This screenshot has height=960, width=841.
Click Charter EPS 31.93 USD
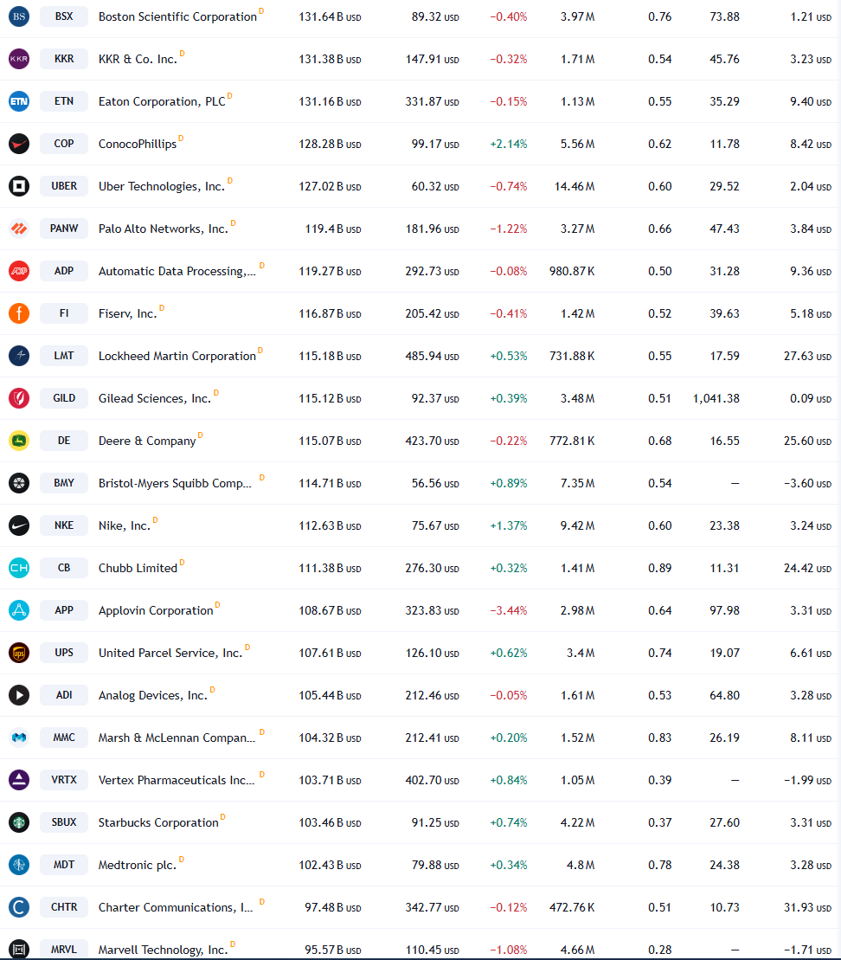(x=807, y=907)
